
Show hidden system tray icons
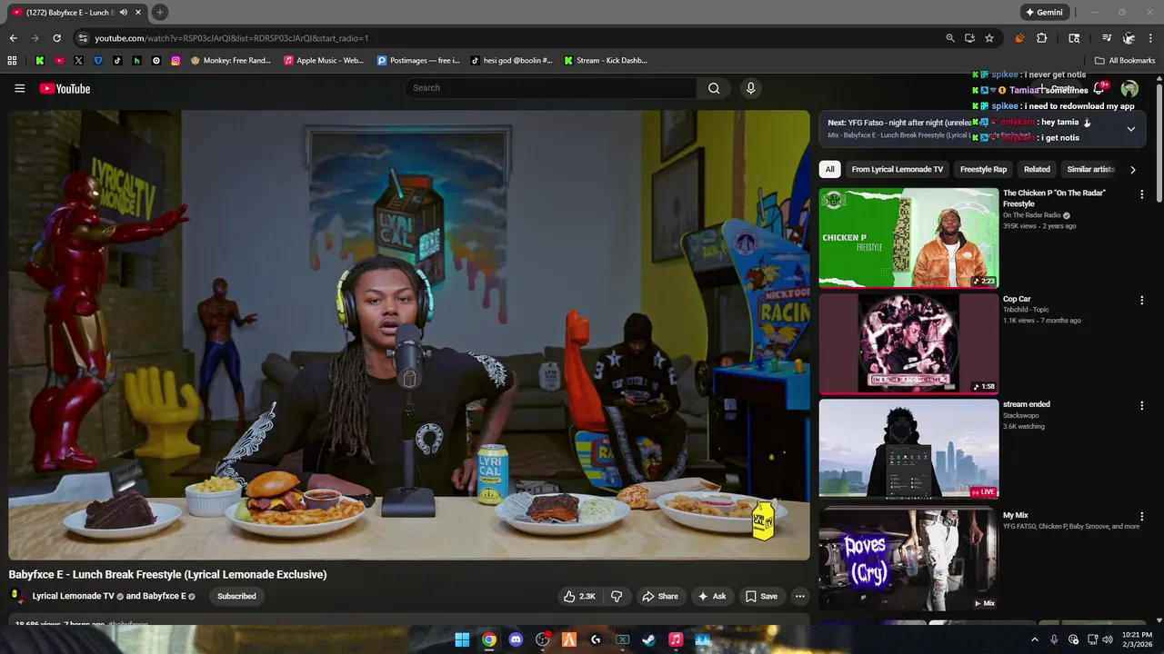tap(1034, 639)
